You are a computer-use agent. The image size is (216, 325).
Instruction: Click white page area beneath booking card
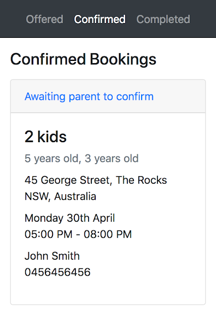click(x=108, y=315)
